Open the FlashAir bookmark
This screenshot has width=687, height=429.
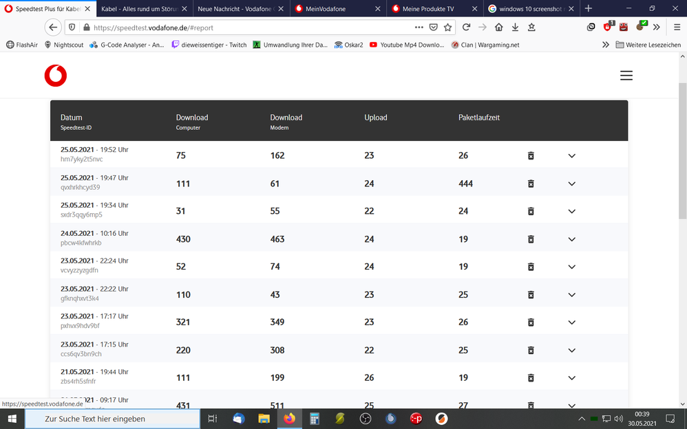pyautogui.click(x=22, y=45)
